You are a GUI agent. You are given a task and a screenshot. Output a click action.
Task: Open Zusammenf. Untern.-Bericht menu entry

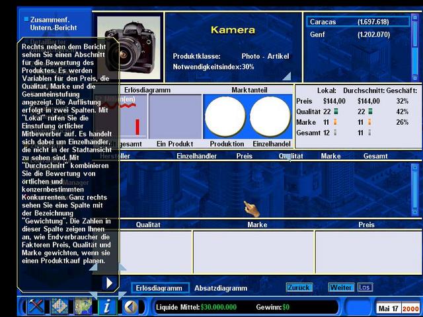[x=54, y=24]
